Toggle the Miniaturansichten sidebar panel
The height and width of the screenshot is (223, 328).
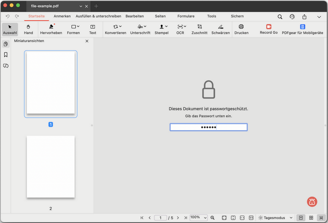(x=6, y=44)
